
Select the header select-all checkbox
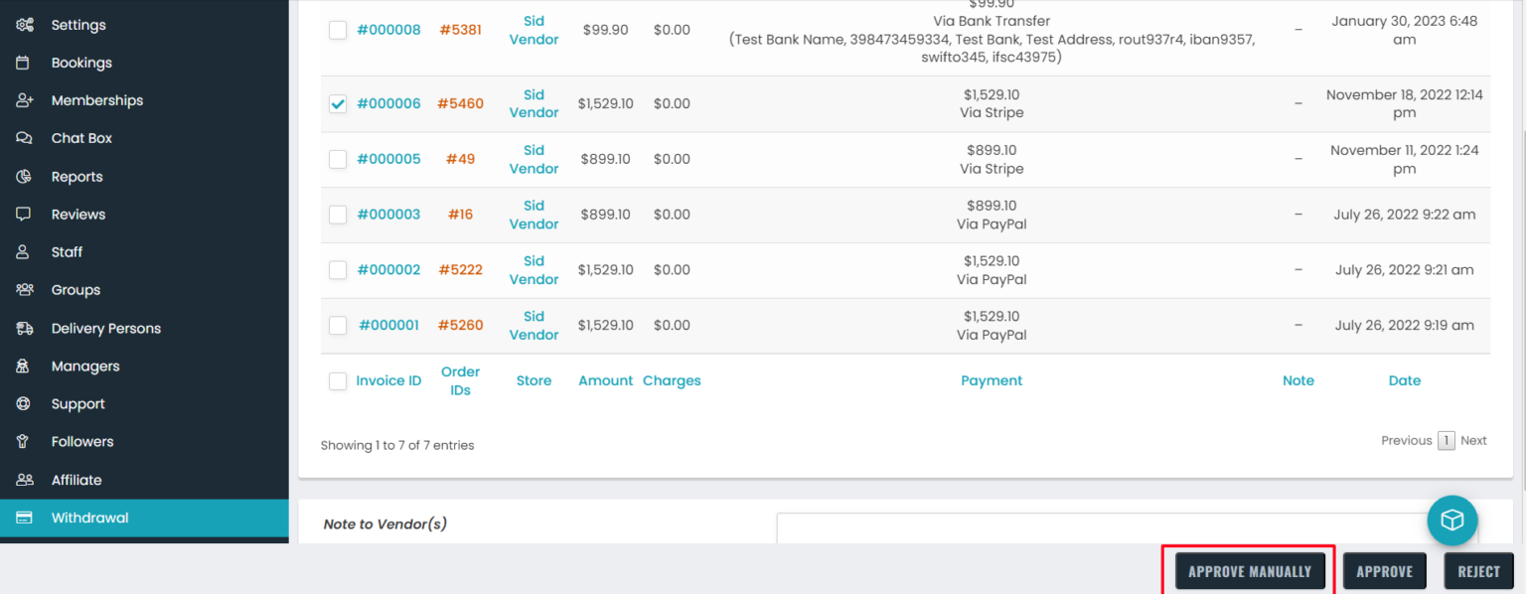point(337,380)
